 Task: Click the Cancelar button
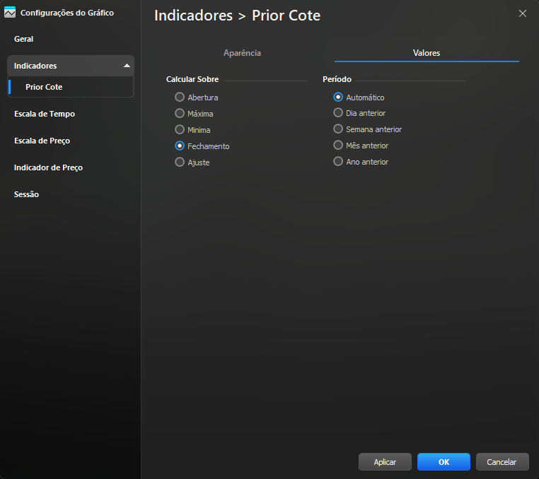(502, 462)
